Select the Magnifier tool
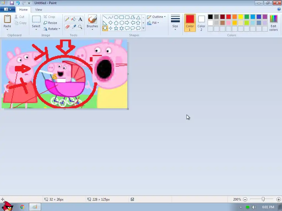 click(80, 27)
